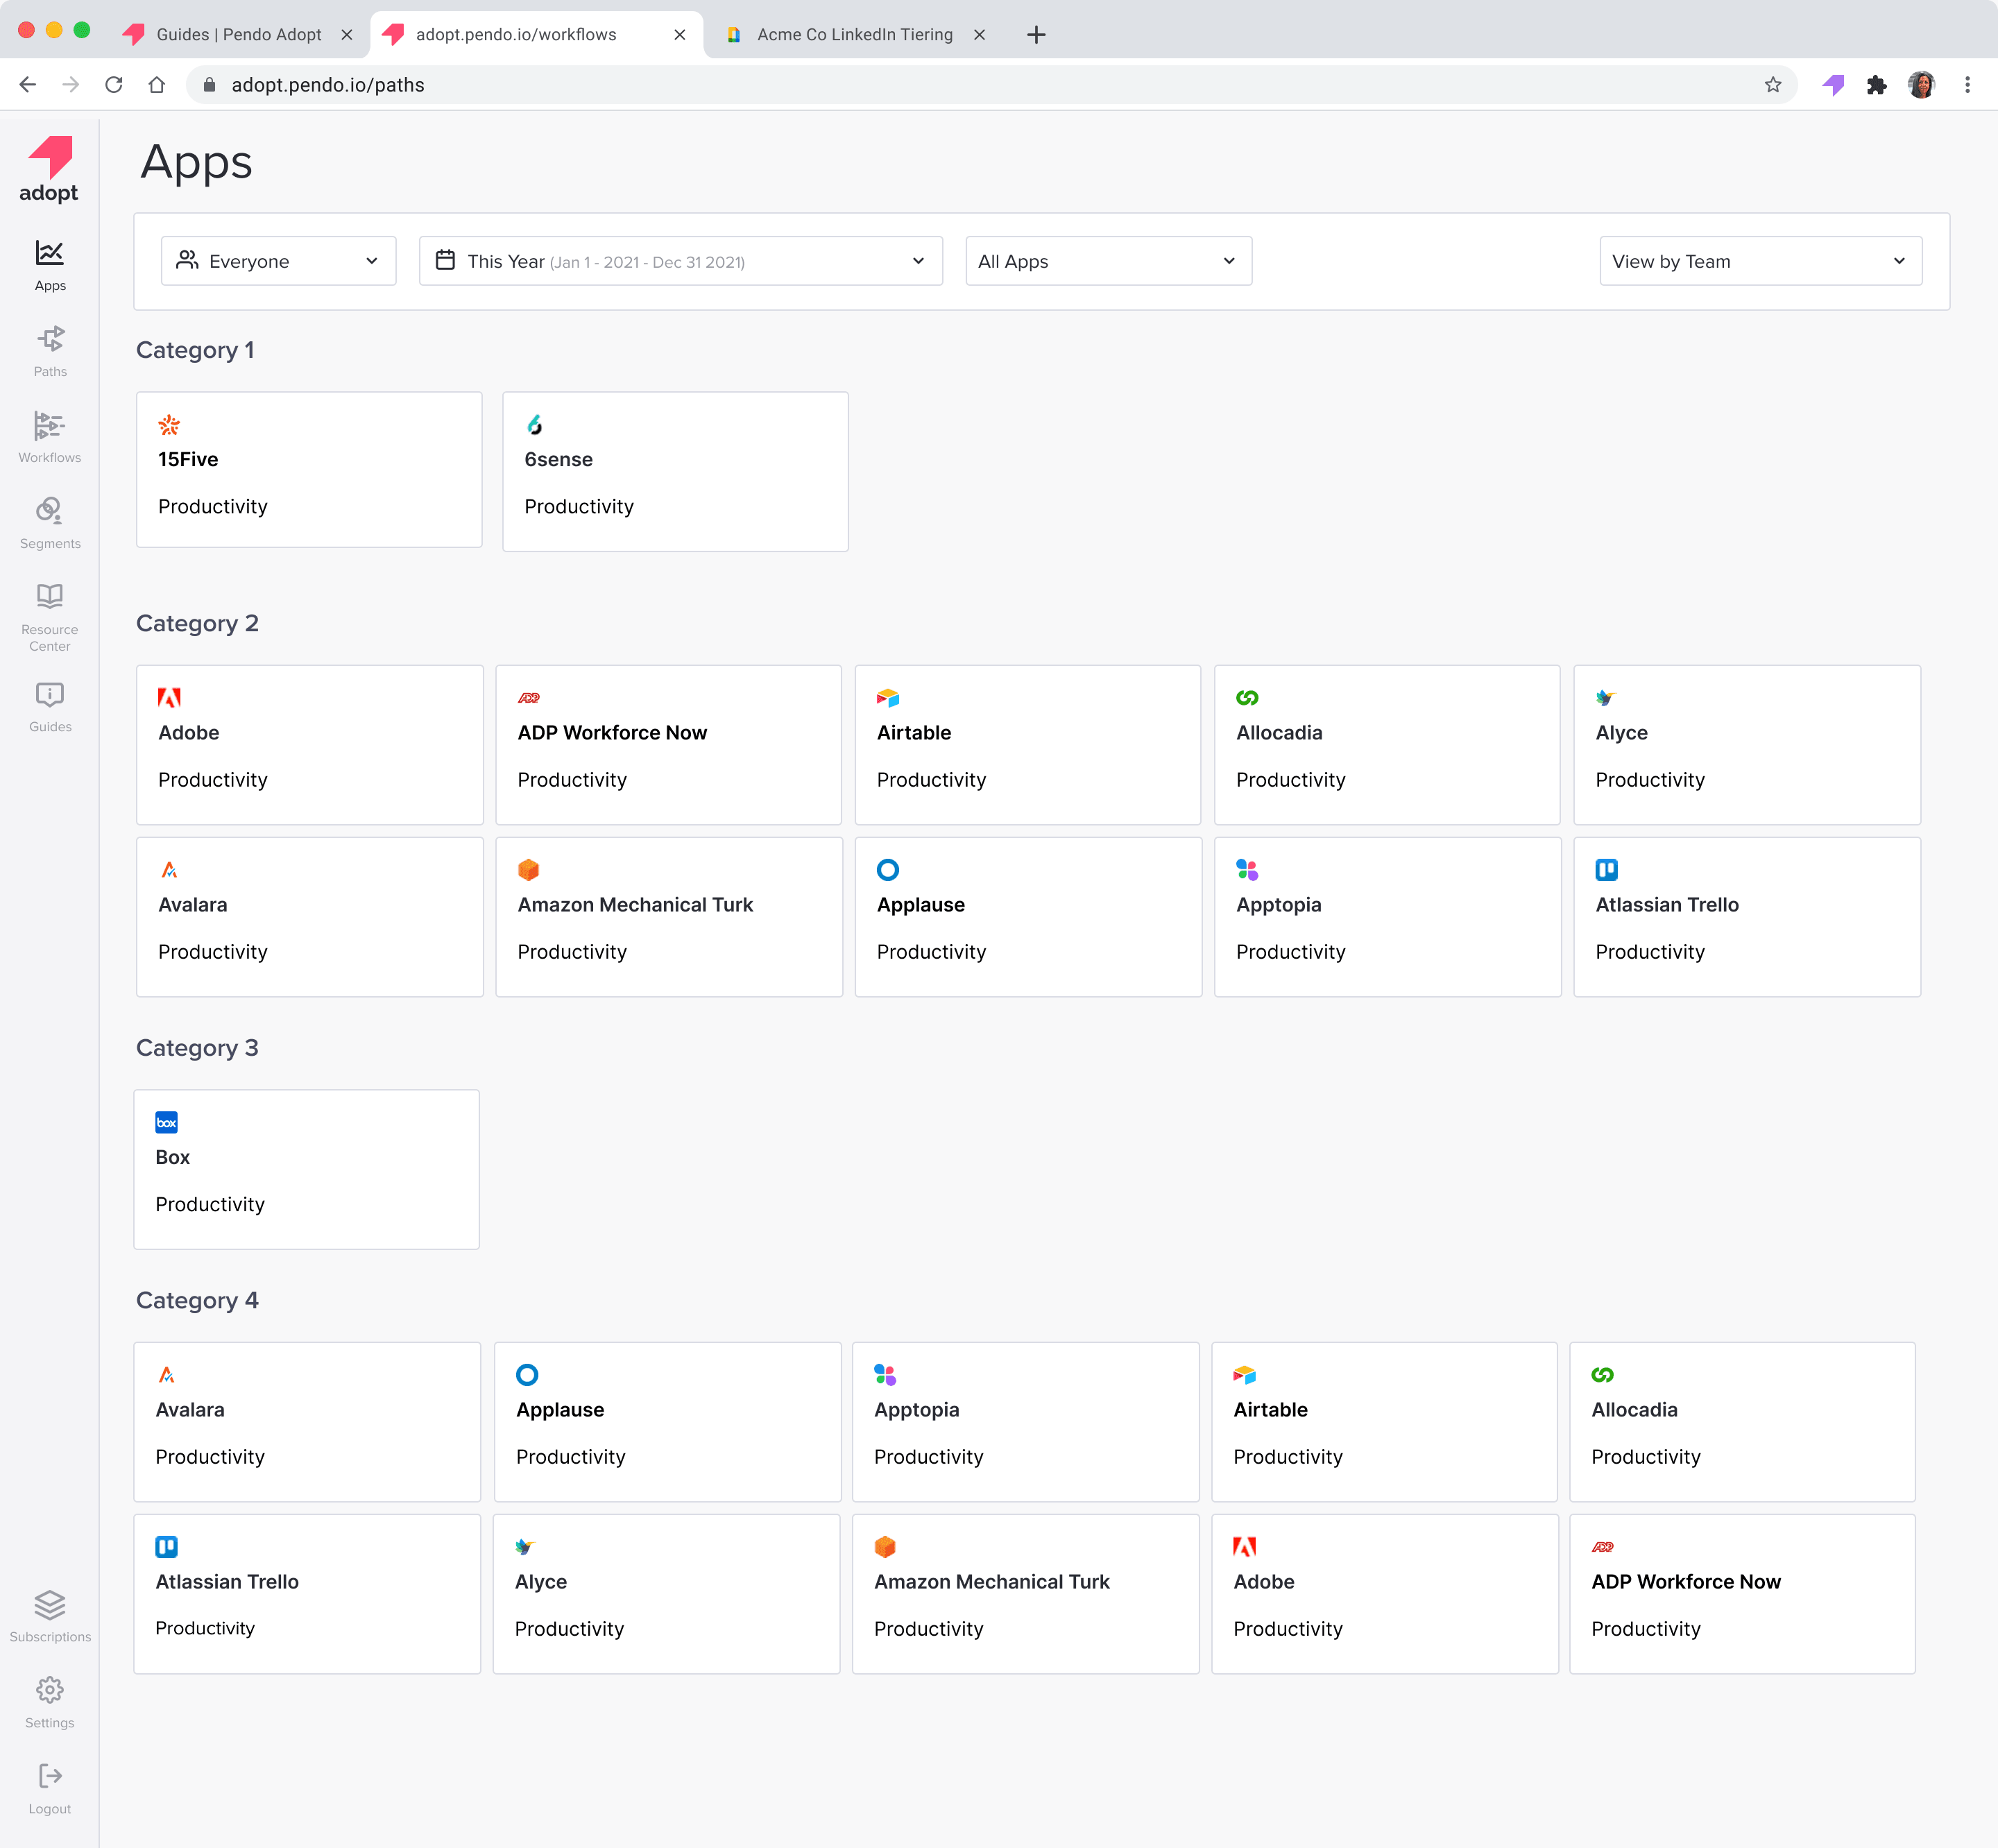Open Avalara card in Category 4
This screenshot has width=1998, height=1848.
307,1422
